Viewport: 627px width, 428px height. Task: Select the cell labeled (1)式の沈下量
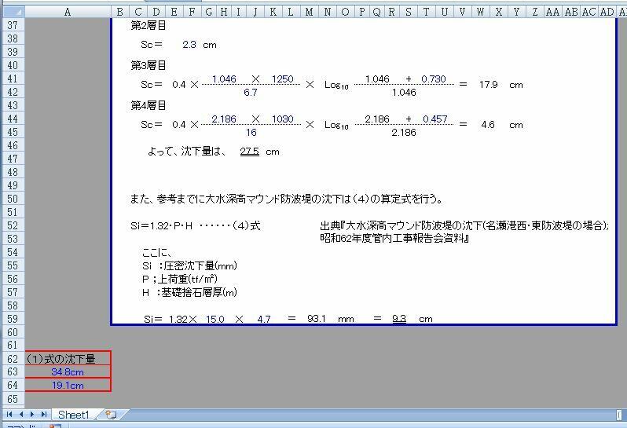tap(68, 358)
